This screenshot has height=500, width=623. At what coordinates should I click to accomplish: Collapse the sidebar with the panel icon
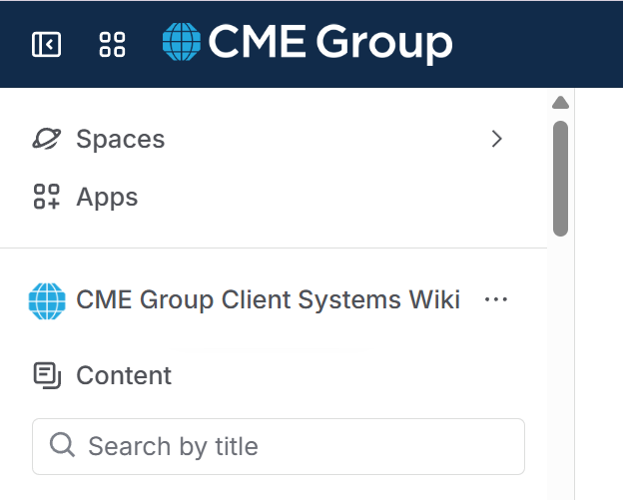46,44
